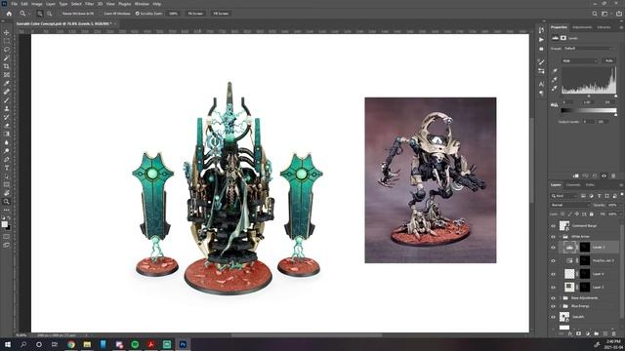Image resolution: width=625 pixels, height=351 pixels.
Task: Open the Kind layer filter dropdown
Action: 564,196
